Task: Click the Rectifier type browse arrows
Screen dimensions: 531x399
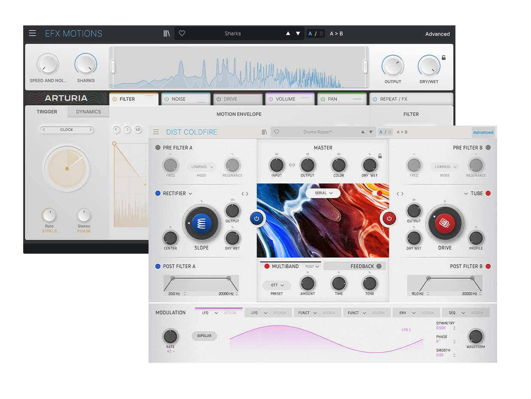Action: (245, 194)
